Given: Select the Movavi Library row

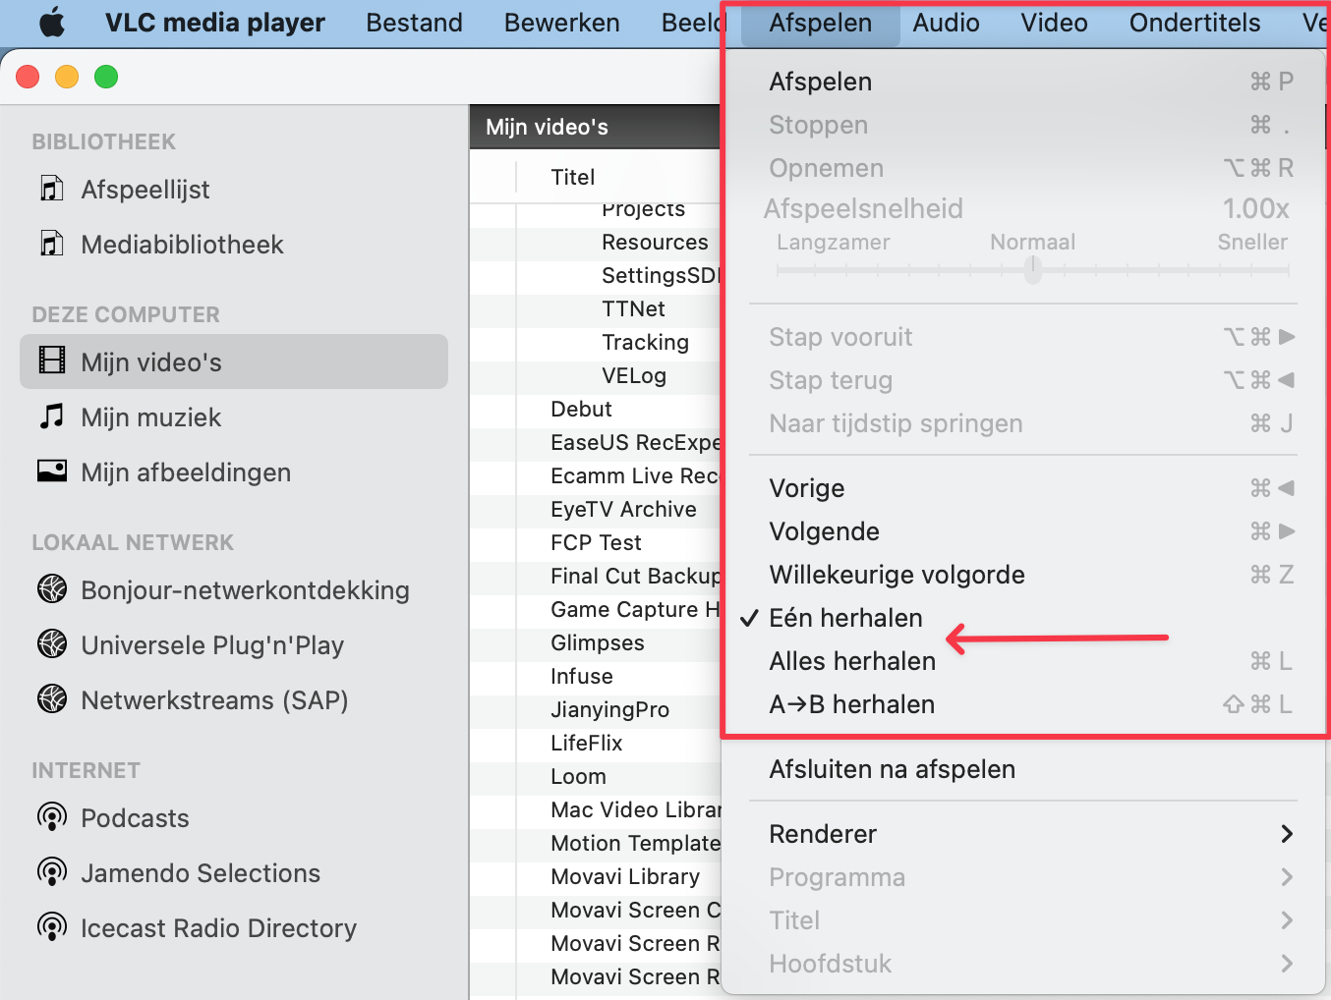Looking at the screenshot, I should click(x=596, y=876).
